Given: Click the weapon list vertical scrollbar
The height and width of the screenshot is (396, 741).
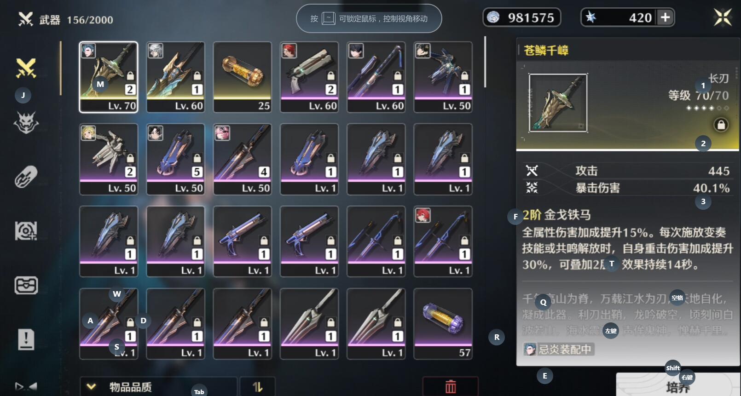Looking at the screenshot, I should click(x=485, y=62).
